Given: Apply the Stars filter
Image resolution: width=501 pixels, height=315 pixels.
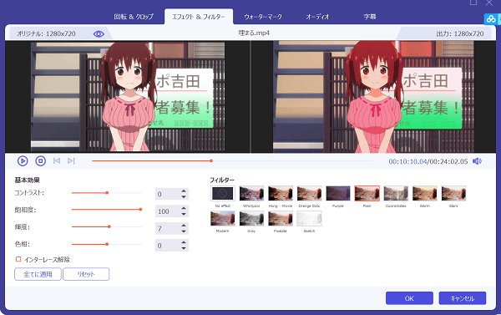Looking at the screenshot, I should 453,194.
